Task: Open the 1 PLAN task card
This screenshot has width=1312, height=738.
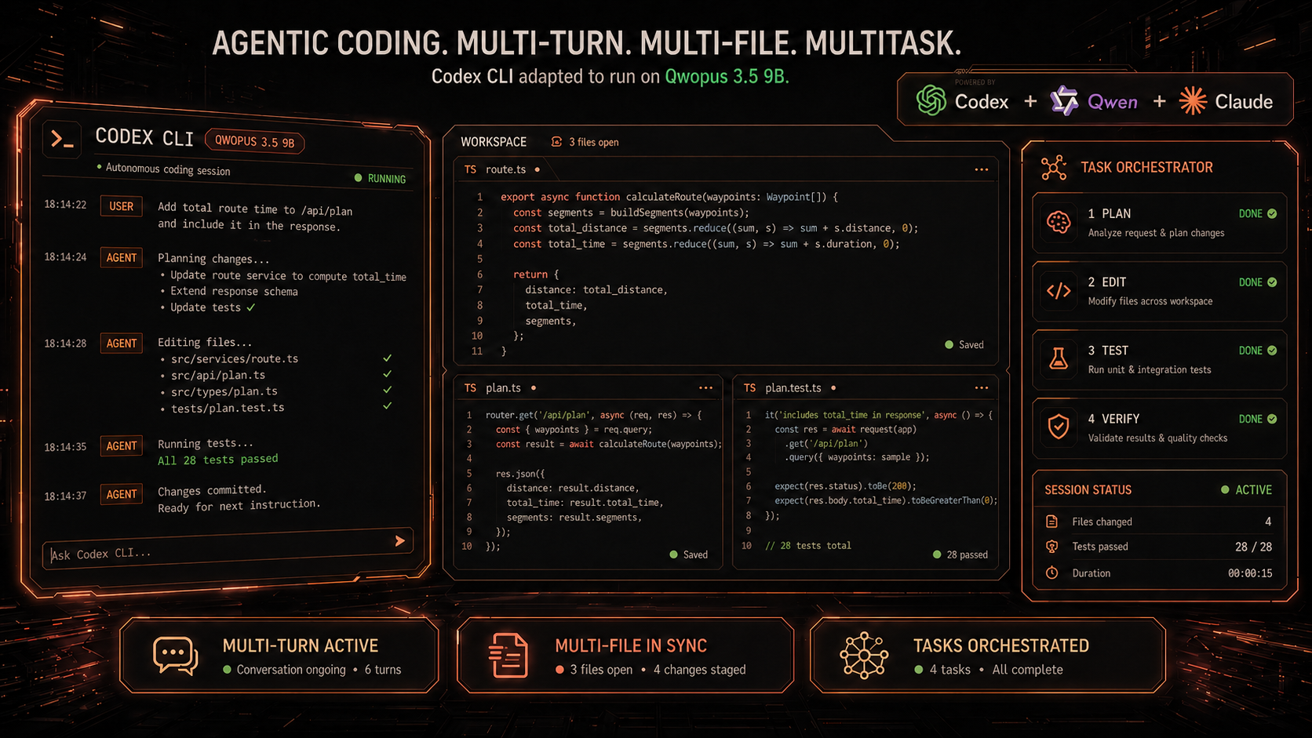Action: 1160,223
